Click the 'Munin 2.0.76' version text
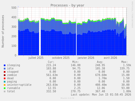This screenshot has height=101, width=135. [x=67, y=98]
